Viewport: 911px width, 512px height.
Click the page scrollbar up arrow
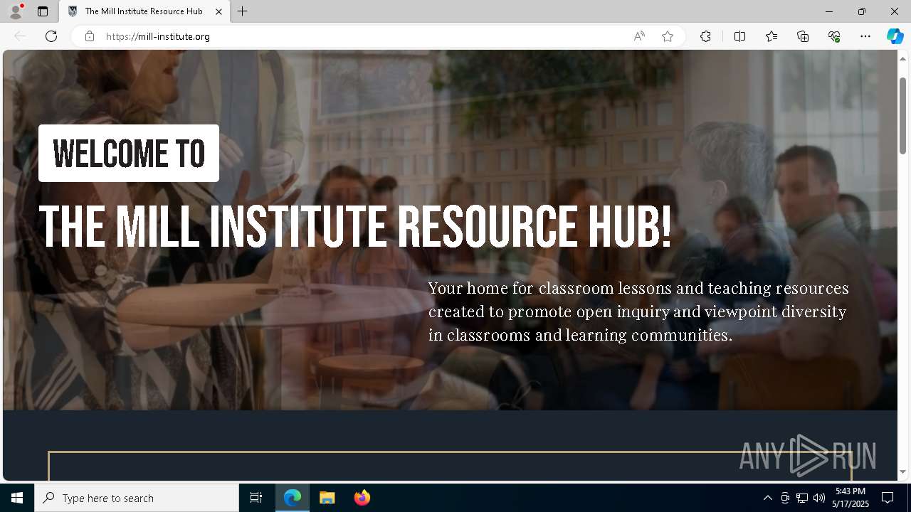click(903, 58)
